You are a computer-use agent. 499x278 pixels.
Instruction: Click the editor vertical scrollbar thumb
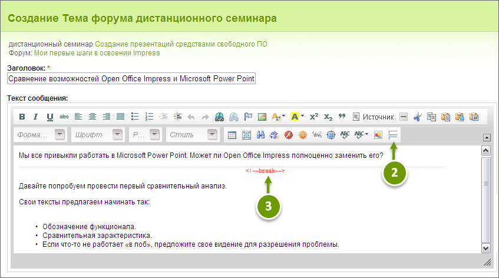(486, 200)
